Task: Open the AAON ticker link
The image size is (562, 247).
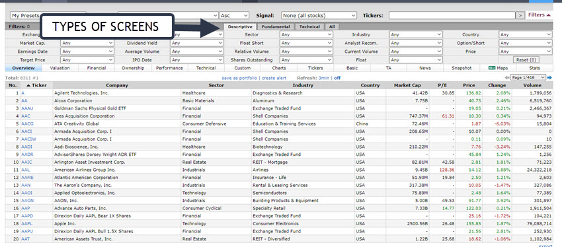Action: (x=27, y=201)
